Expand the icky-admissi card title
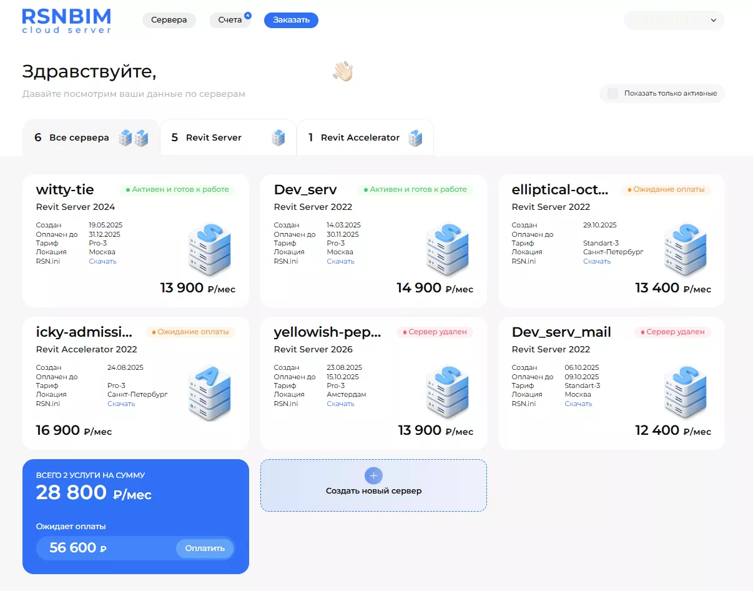The width and height of the screenshot is (753, 591). [x=84, y=332]
